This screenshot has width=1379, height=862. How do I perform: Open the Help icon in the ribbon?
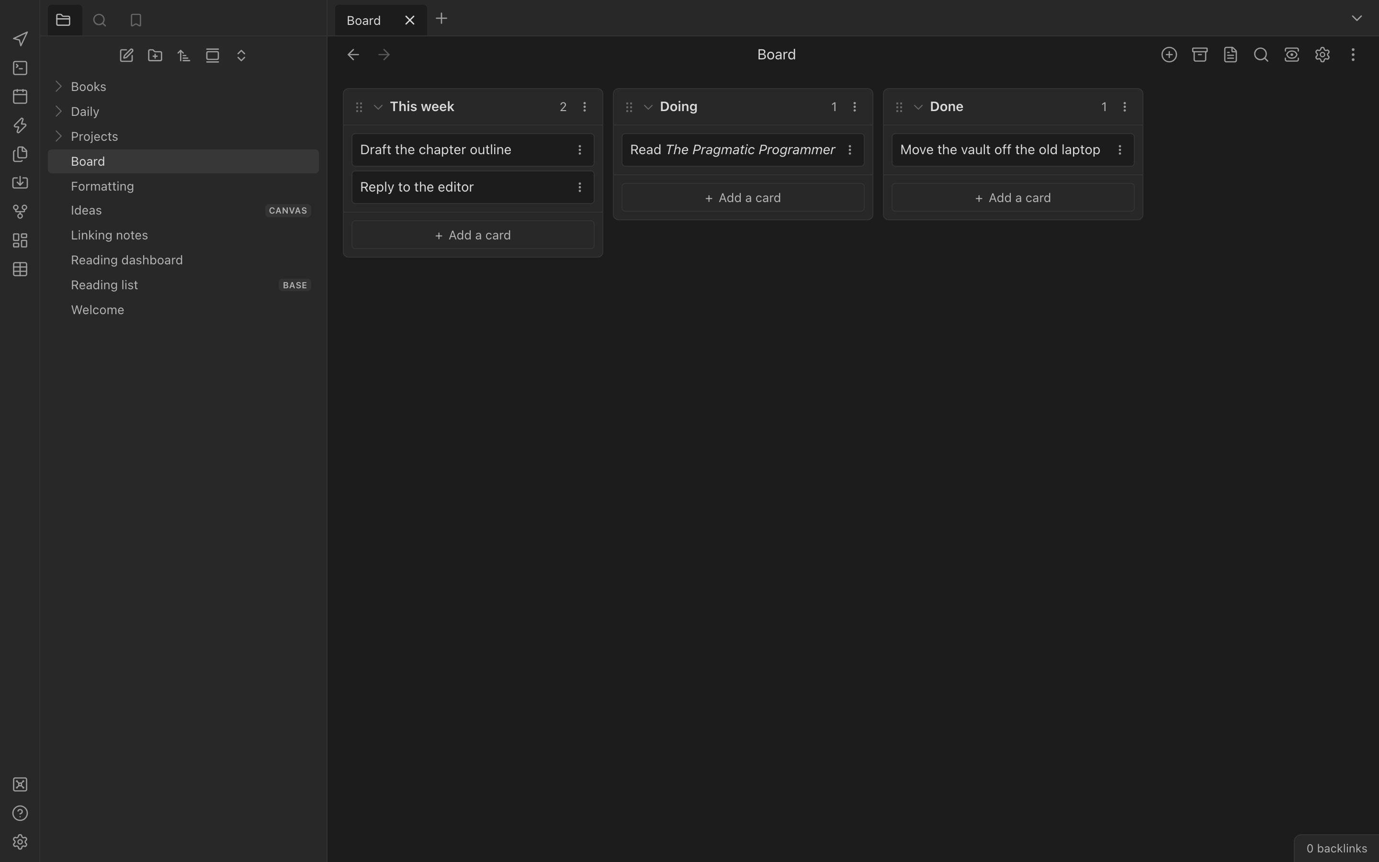(20, 813)
